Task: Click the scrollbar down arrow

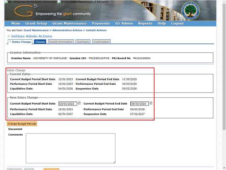Action: click(x=224, y=168)
